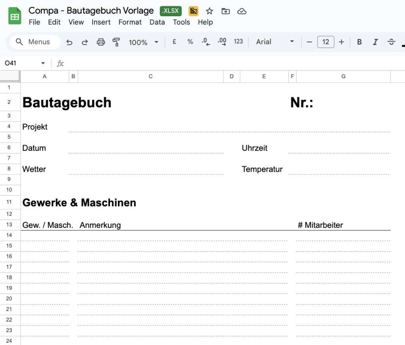The image size is (405, 345).
Task: Click the redo arrow icon
Action: (85, 42)
